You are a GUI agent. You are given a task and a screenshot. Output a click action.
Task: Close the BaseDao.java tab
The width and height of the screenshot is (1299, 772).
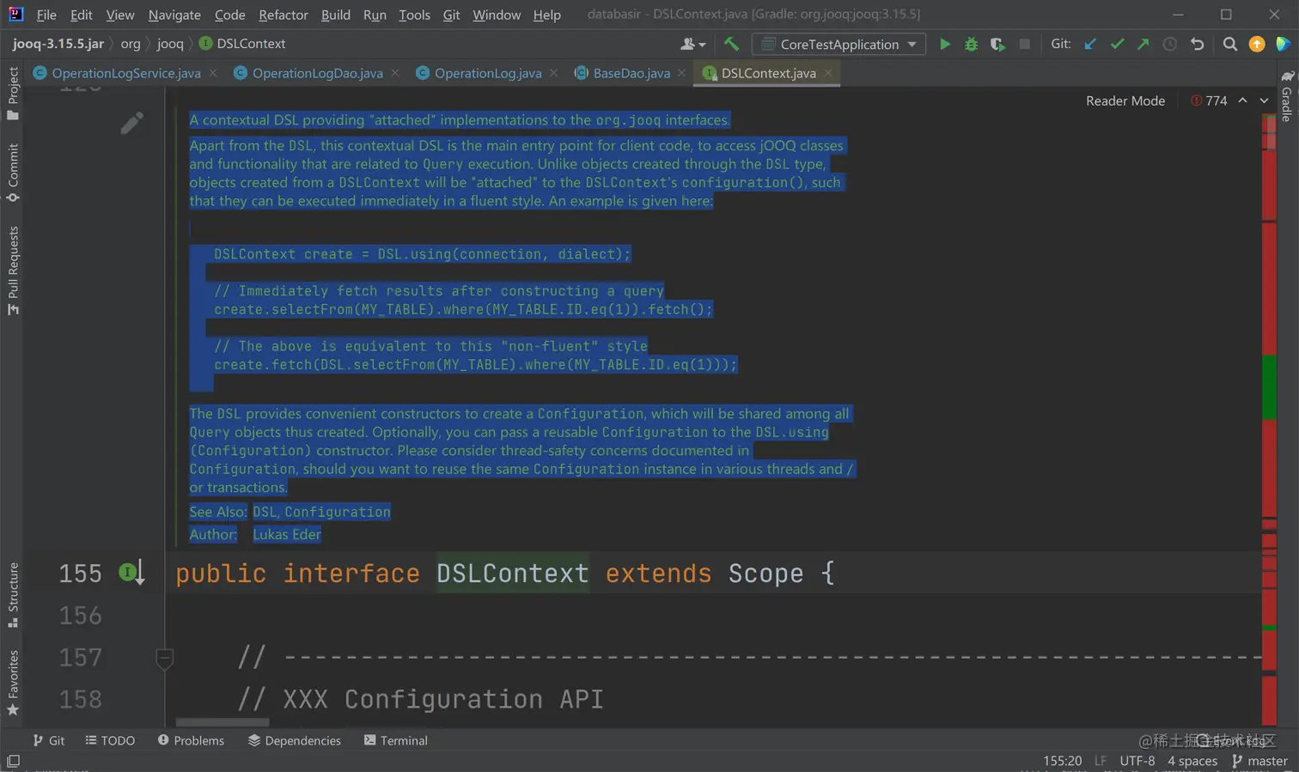click(681, 73)
